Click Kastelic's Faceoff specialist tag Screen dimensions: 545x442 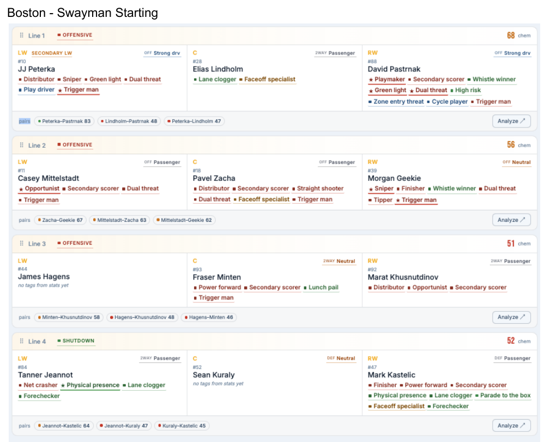396,406
